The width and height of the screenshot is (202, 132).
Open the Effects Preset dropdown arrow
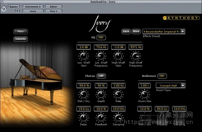coord(183,31)
